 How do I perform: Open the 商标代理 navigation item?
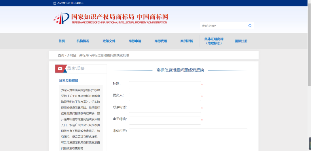pyautogui.click(x=161, y=41)
